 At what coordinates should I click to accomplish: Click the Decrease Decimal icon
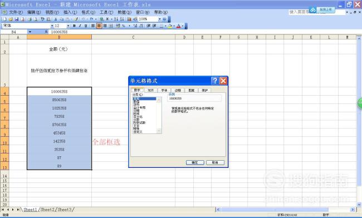click(x=141, y=26)
